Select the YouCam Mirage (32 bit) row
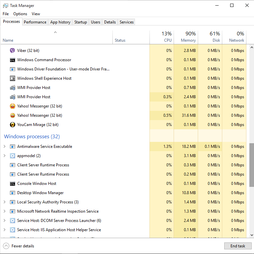 click(x=123, y=125)
